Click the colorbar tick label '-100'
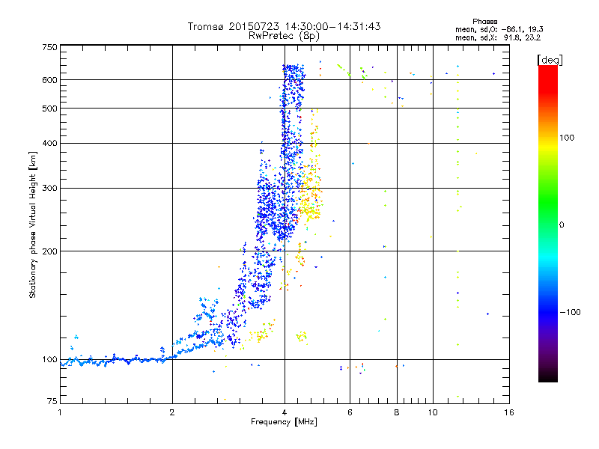Image resolution: width=599 pixels, height=449 pixels. coord(570,312)
